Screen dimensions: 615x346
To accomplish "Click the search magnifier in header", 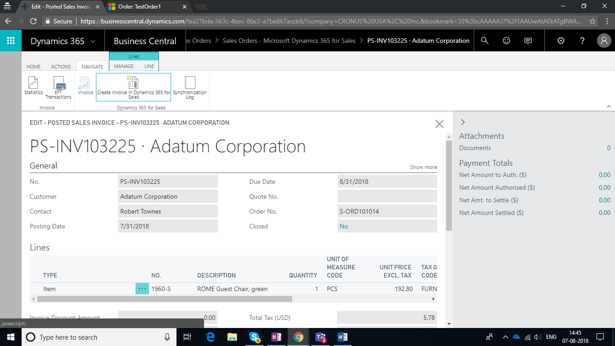I will (x=485, y=41).
